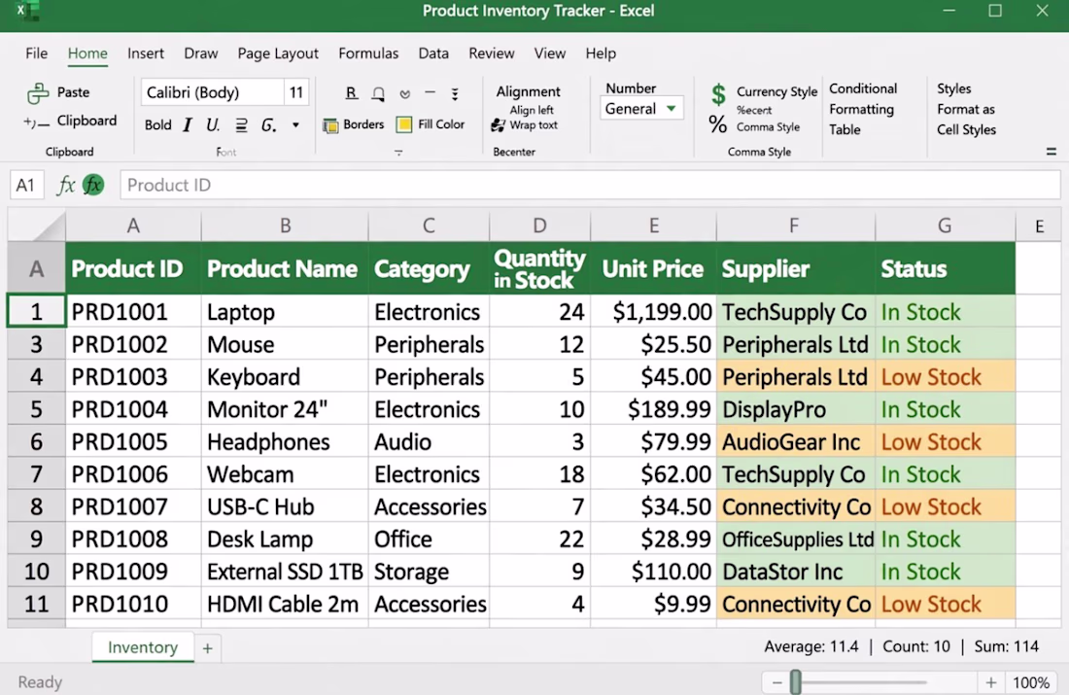
Task: Click the formula bar showing Product ID
Action: tap(590, 185)
